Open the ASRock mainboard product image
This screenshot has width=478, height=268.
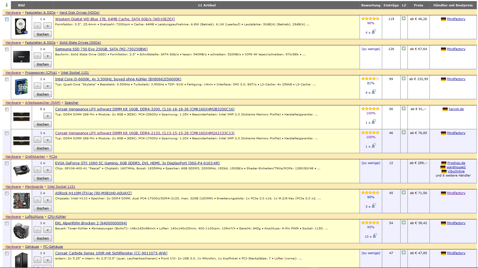21,201
